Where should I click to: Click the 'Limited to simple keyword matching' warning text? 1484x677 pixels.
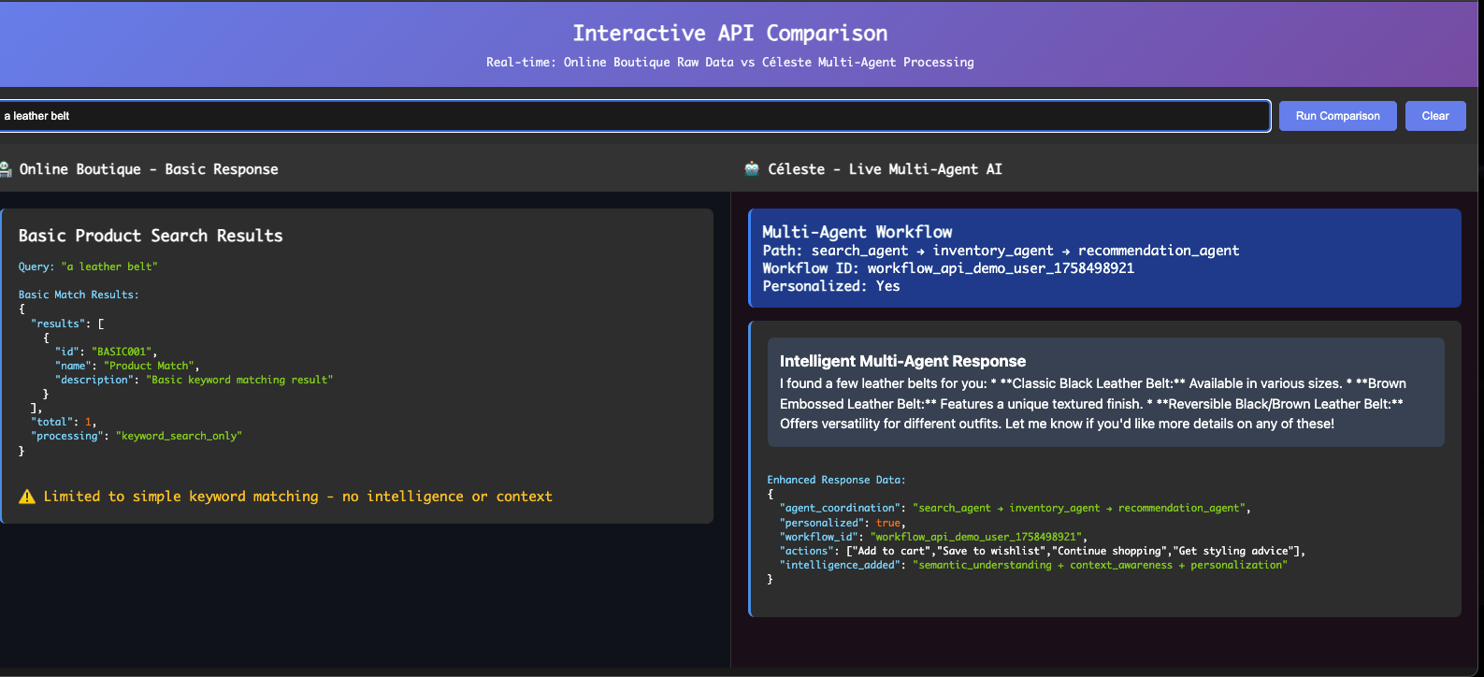[x=297, y=497]
